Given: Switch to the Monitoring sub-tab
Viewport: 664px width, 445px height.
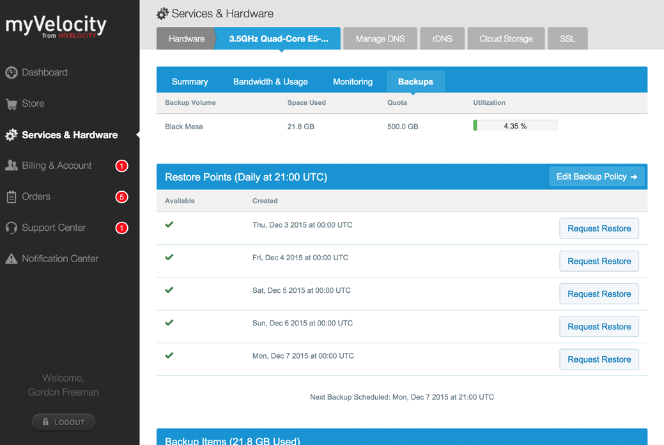Looking at the screenshot, I should coord(353,82).
